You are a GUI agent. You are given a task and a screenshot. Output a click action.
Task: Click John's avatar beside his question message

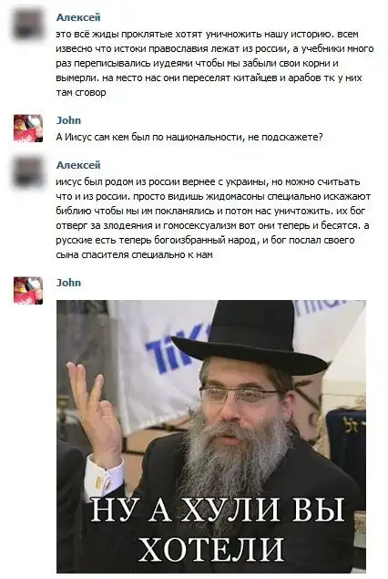(x=28, y=128)
